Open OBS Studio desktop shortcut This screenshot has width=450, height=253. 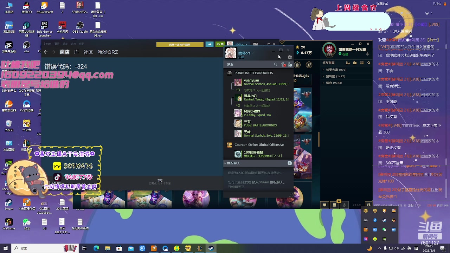(x=80, y=27)
